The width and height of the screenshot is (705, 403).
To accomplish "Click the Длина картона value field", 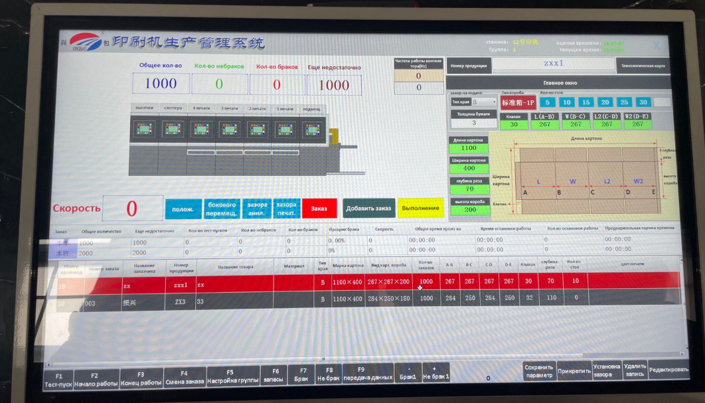I will coord(469,148).
